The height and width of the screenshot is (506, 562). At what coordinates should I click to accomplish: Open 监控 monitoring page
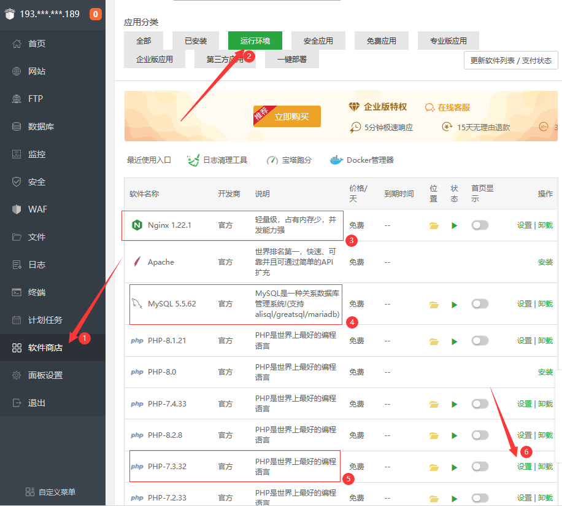[37, 154]
